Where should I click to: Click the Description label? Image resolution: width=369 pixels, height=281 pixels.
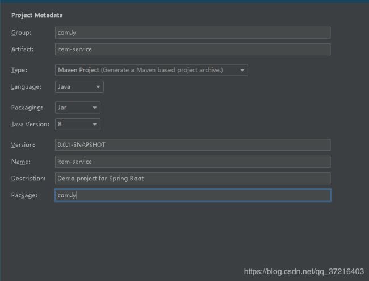[x=28, y=179]
